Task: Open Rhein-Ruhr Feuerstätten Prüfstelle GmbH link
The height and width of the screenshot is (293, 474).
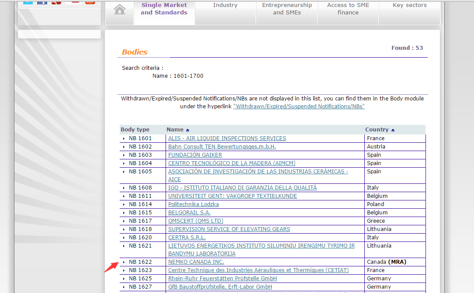Action: point(222,279)
